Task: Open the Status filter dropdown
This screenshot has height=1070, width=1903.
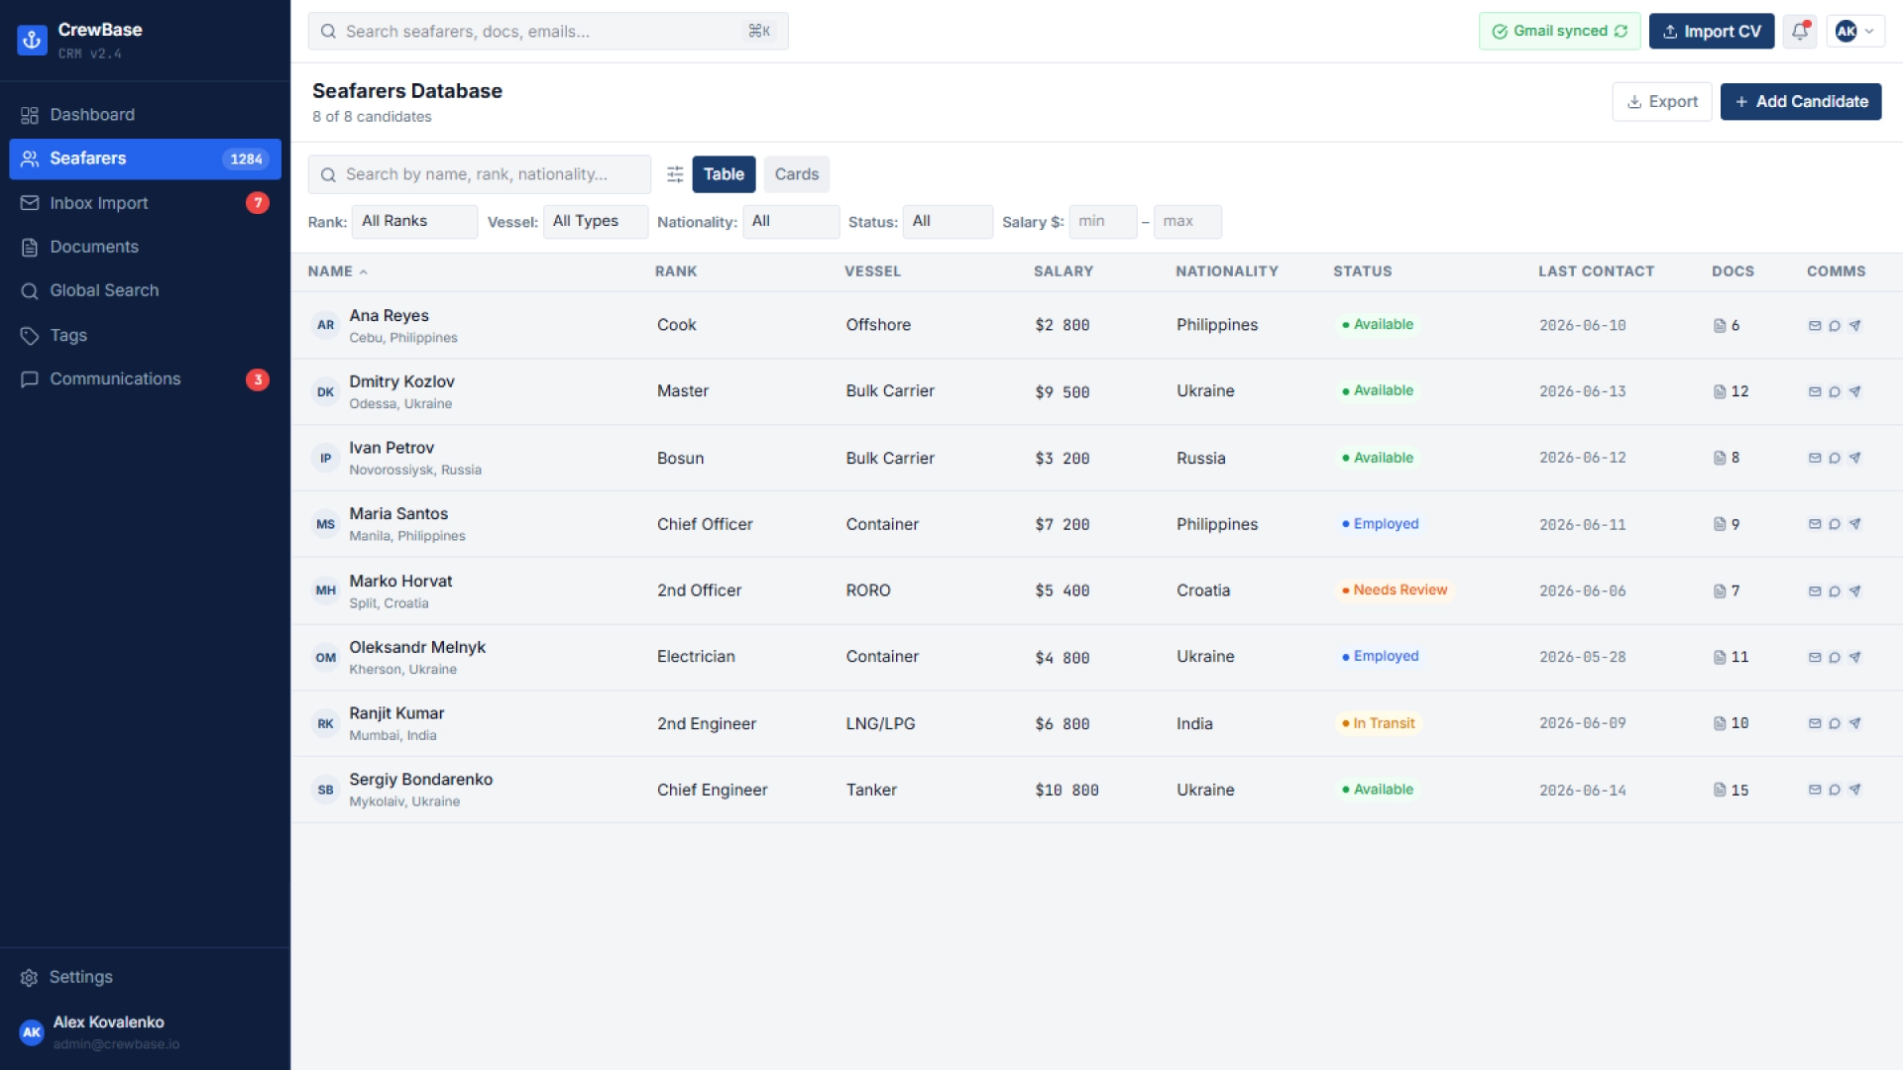Action: tap(948, 221)
